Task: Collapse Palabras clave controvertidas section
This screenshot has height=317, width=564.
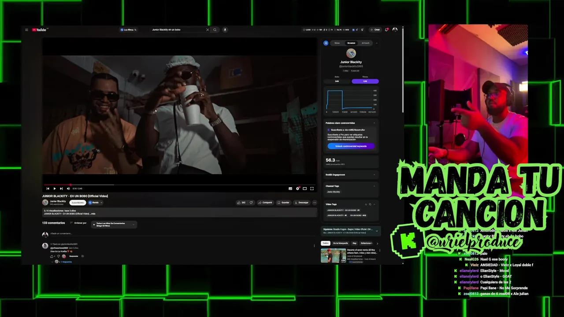Action: (374, 123)
